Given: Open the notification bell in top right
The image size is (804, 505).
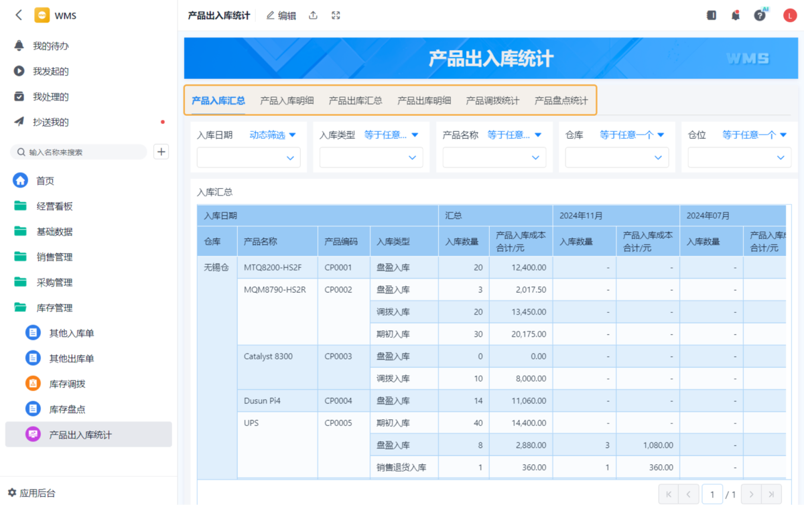Looking at the screenshot, I should (735, 15).
